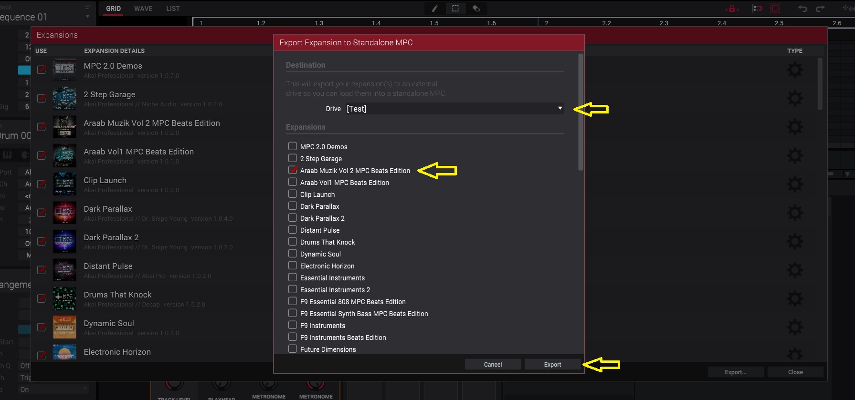Select the marquee selection tool in toolbar

455,9
